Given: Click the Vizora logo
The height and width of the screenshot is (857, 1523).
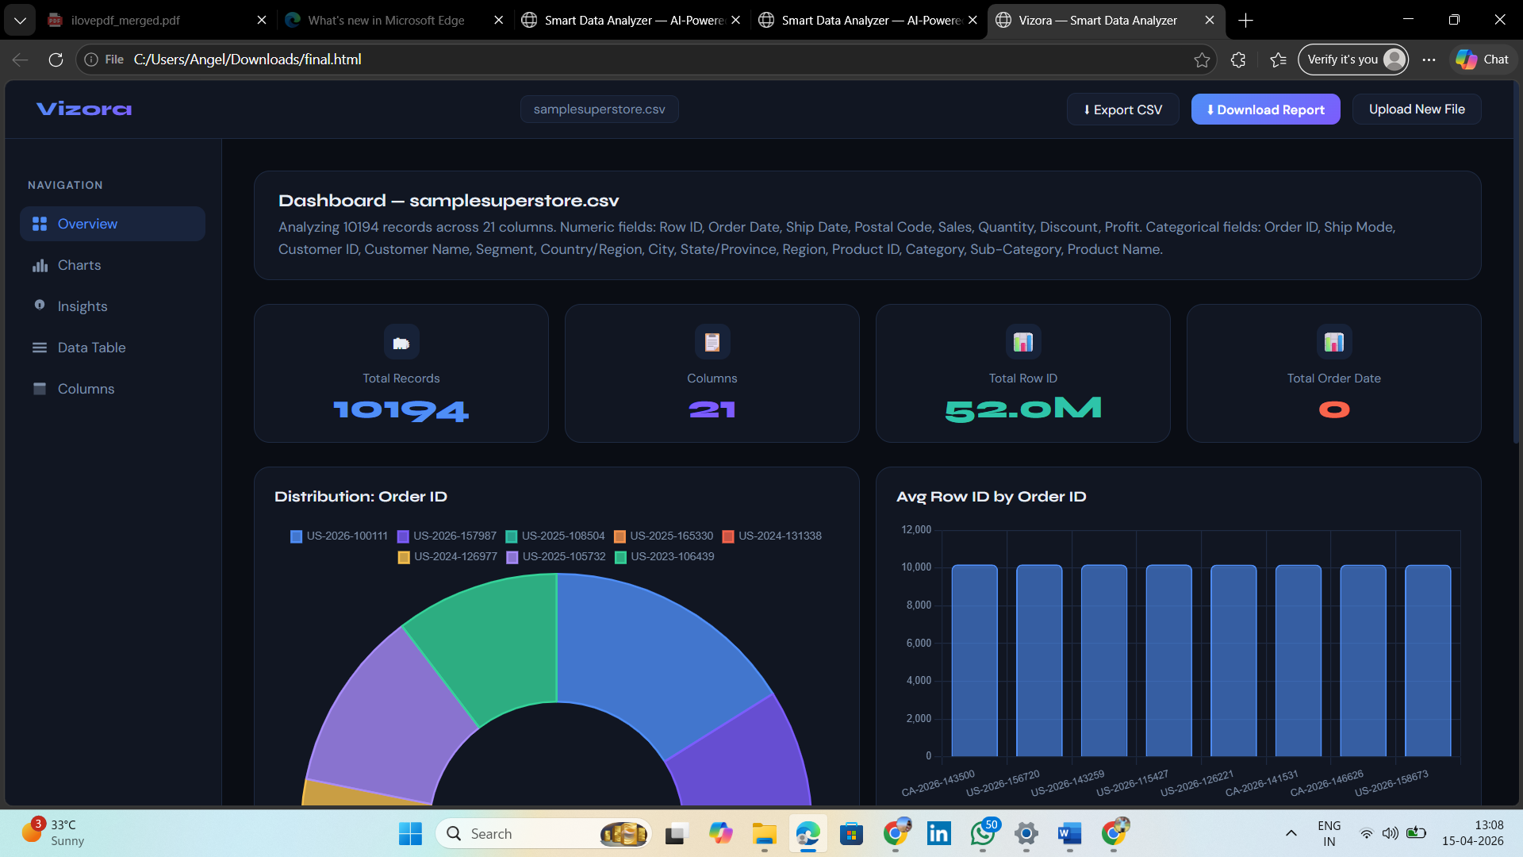Looking at the screenshot, I should (84, 109).
